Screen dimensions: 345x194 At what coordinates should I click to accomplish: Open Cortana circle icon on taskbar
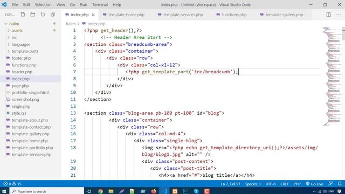coord(89,191)
